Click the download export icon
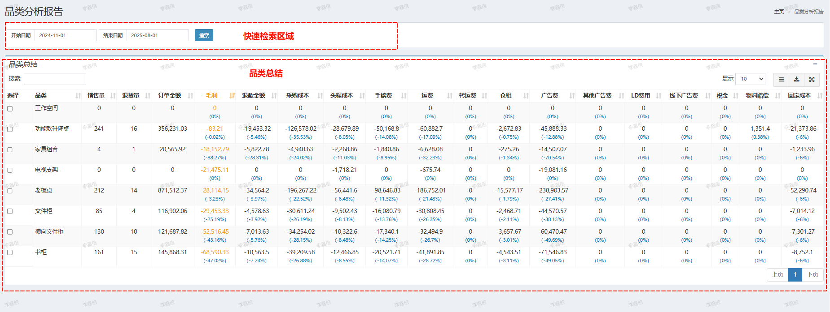 click(x=796, y=79)
